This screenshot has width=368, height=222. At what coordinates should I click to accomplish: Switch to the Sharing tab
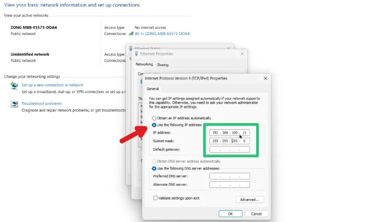pyautogui.click(x=163, y=65)
